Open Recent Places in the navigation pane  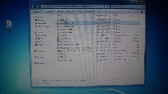[42, 26]
